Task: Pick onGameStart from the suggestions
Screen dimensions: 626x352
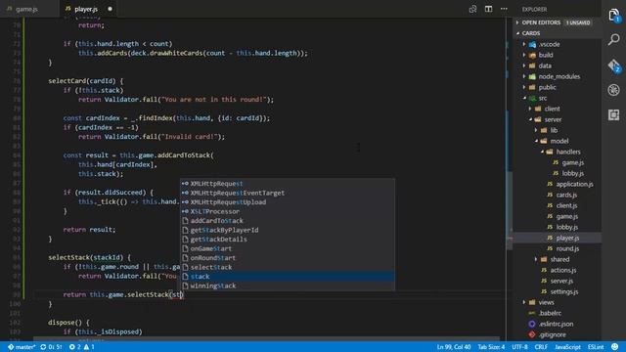Action: (x=287, y=248)
